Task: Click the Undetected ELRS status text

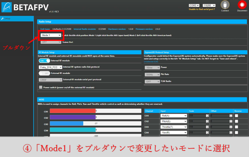Action: 151,62
